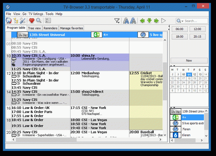This screenshot has width=216, height=156.
Task: Jump to 12:00 time button
Action: [x=197, y=29]
